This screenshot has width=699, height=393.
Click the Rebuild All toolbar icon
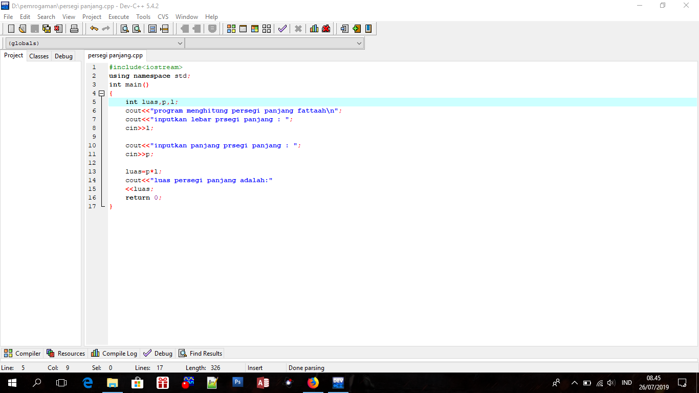pos(267,29)
